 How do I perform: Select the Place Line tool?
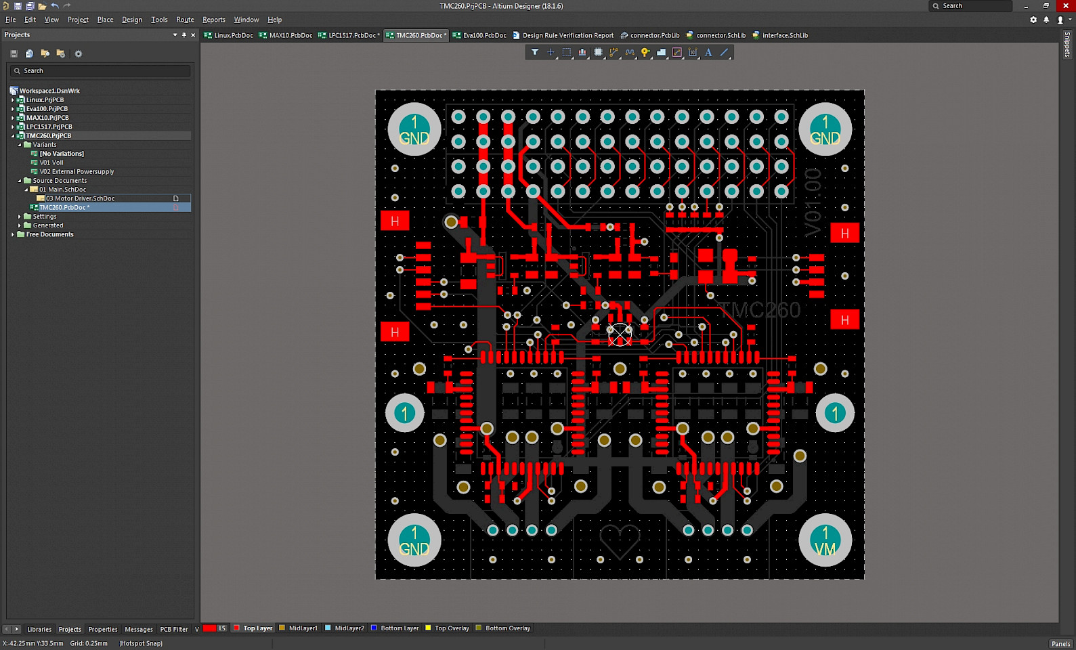[725, 52]
